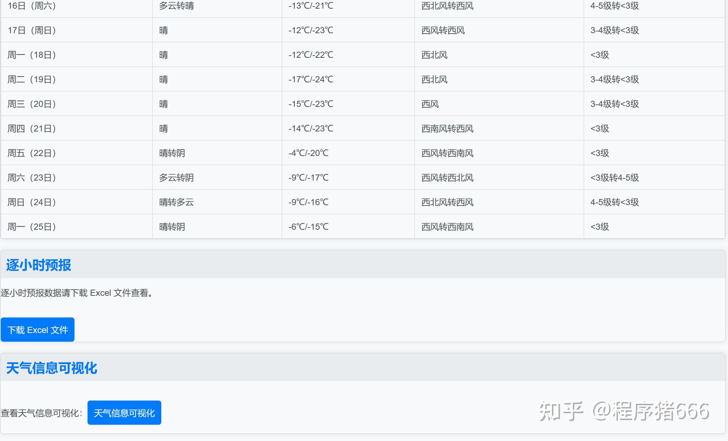The height and width of the screenshot is (441, 728).
Task: Click the 逐小时预报 section heading
Action: point(39,265)
